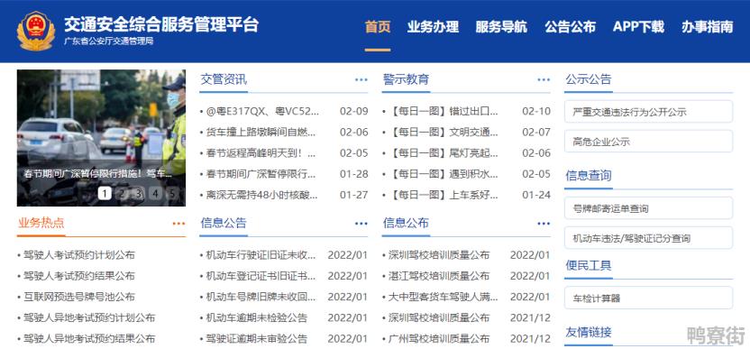Click the 警示教育 section heading
Screen dimensions: 750x349
coord(406,79)
